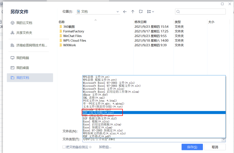Click folder icon beside 360截图
Screen dimensions: 234x153
point(61,27)
